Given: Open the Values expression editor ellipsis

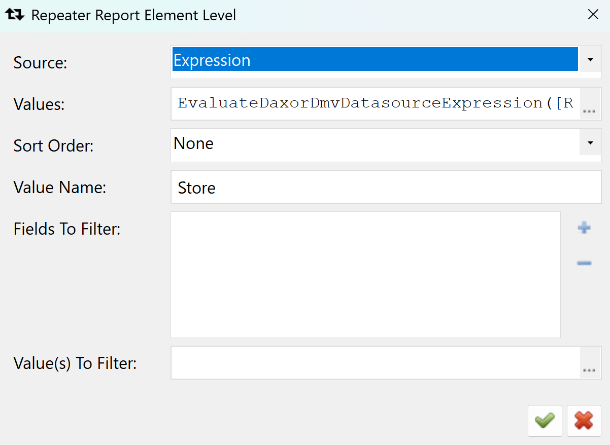Looking at the screenshot, I should (589, 104).
